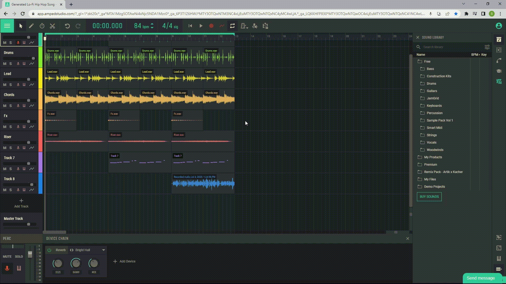The image size is (506, 284).
Task: Click BUY SOUNDS button in Sound Library
Action: pos(429,196)
